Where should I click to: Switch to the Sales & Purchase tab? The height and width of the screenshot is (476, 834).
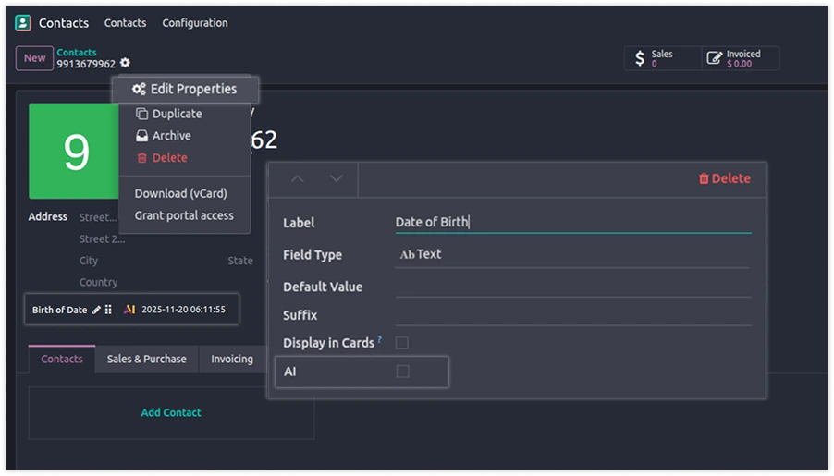(146, 360)
